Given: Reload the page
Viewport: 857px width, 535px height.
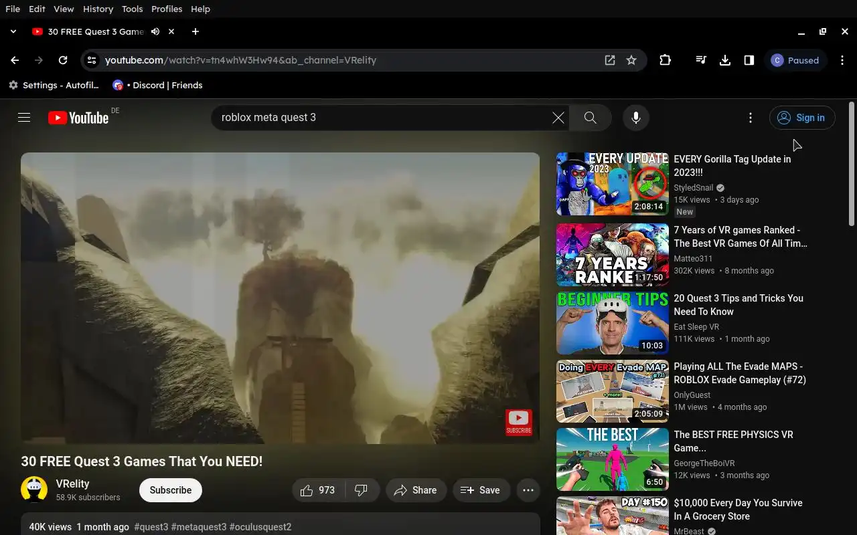Looking at the screenshot, I should [x=63, y=60].
